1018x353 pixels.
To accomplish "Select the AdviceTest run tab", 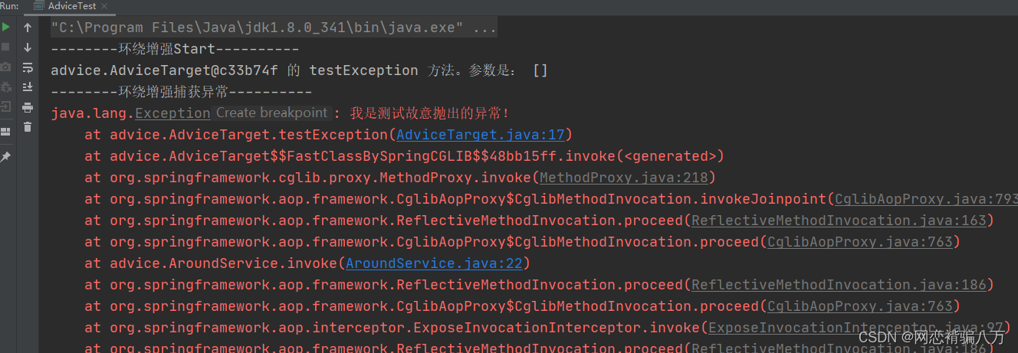I will coord(71,6).
